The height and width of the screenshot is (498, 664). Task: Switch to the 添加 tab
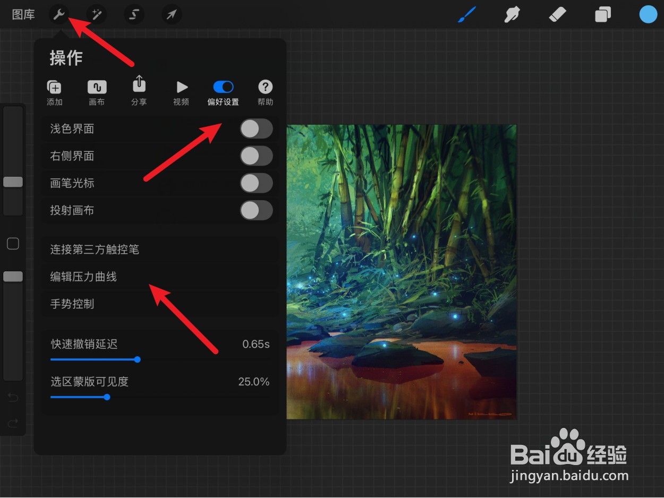point(54,92)
